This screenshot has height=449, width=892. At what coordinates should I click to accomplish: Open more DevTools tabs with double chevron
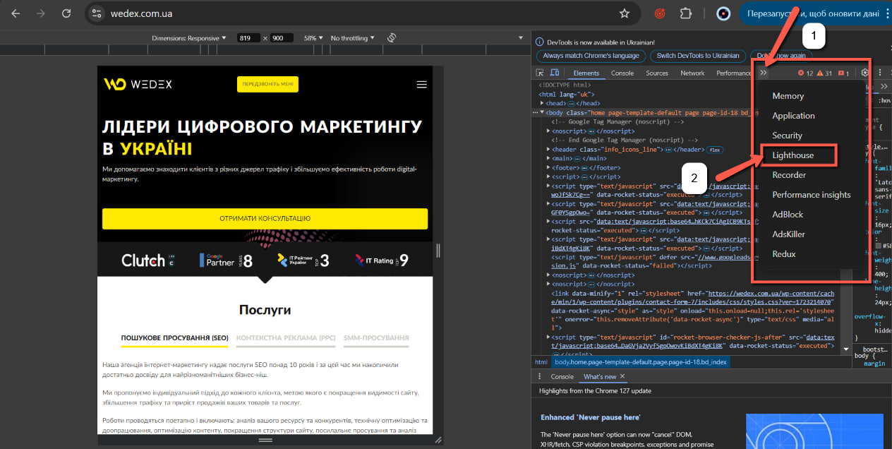coord(764,73)
